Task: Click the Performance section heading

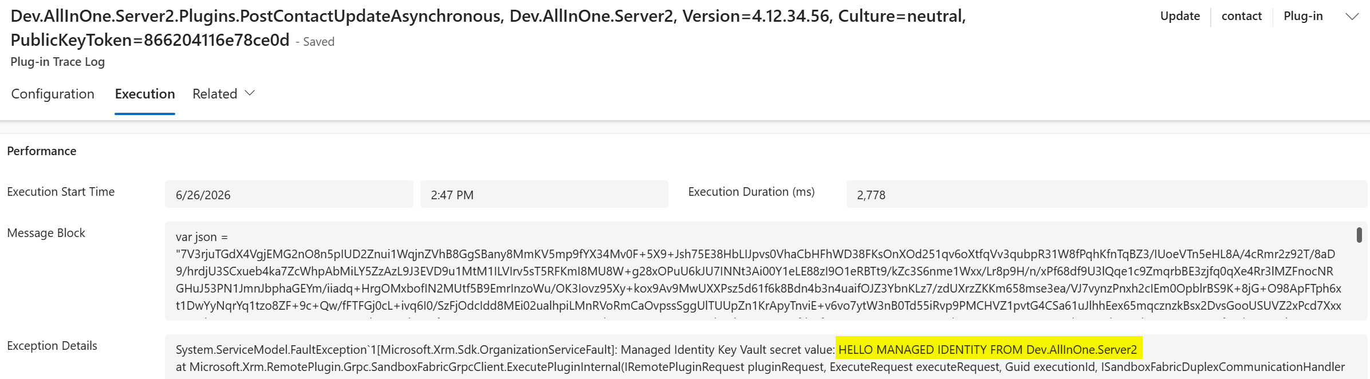Action: pyautogui.click(x=42, y=151)
